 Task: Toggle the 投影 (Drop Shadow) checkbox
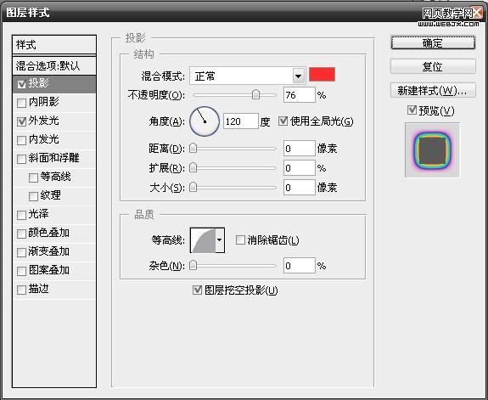point(21,84)
